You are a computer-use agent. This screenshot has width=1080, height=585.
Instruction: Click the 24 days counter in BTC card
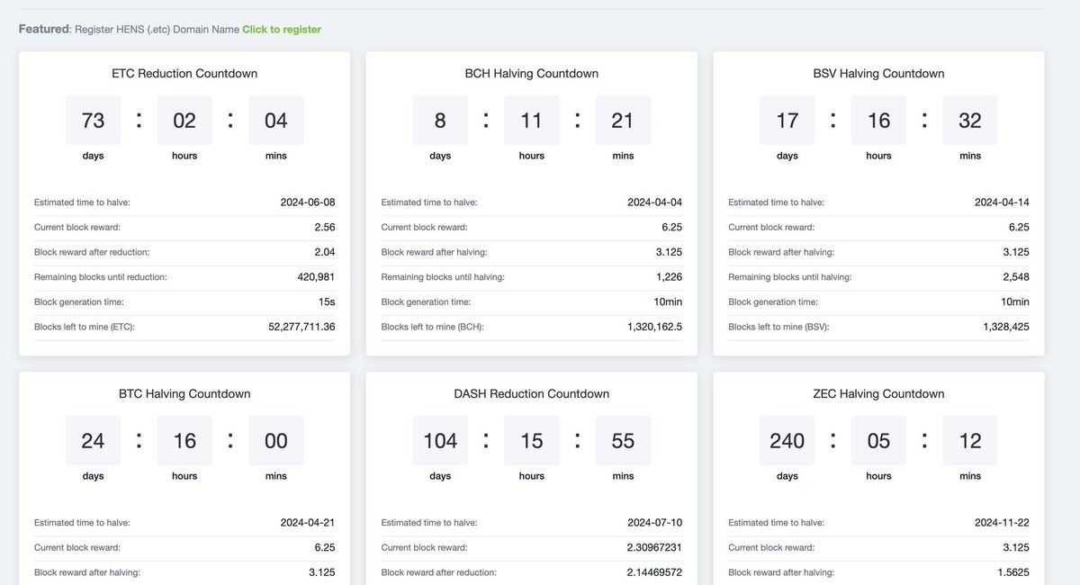click(93, 440)
